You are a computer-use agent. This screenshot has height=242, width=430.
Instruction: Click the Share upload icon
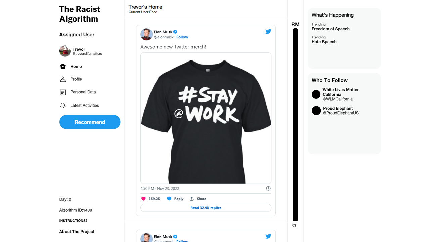192,199
